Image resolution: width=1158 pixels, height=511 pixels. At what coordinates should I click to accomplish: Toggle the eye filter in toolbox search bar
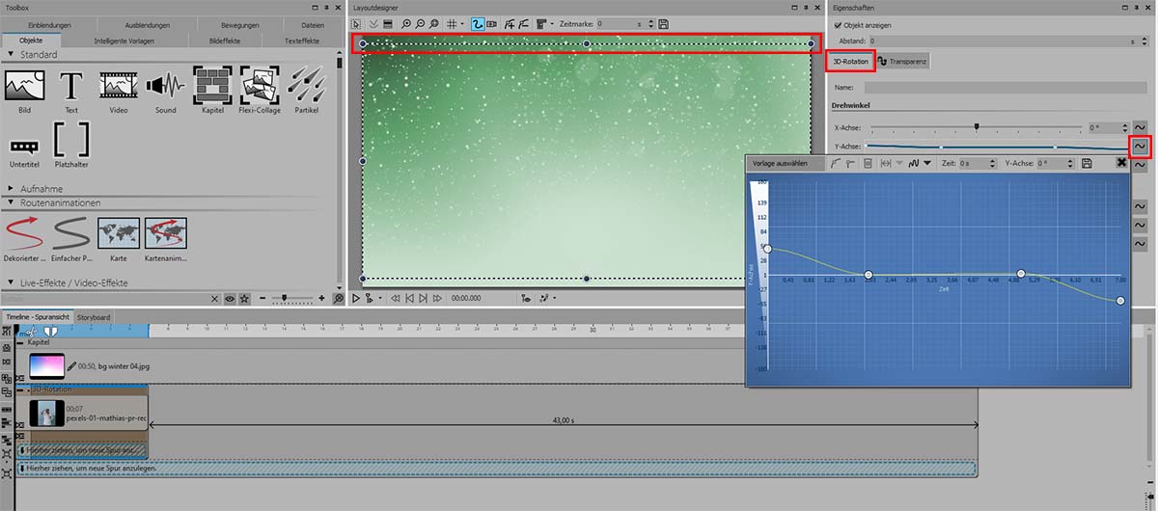click(230, 299)
